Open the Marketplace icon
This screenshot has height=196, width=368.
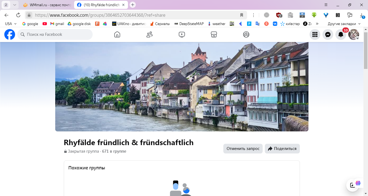[x=214, y=34]
